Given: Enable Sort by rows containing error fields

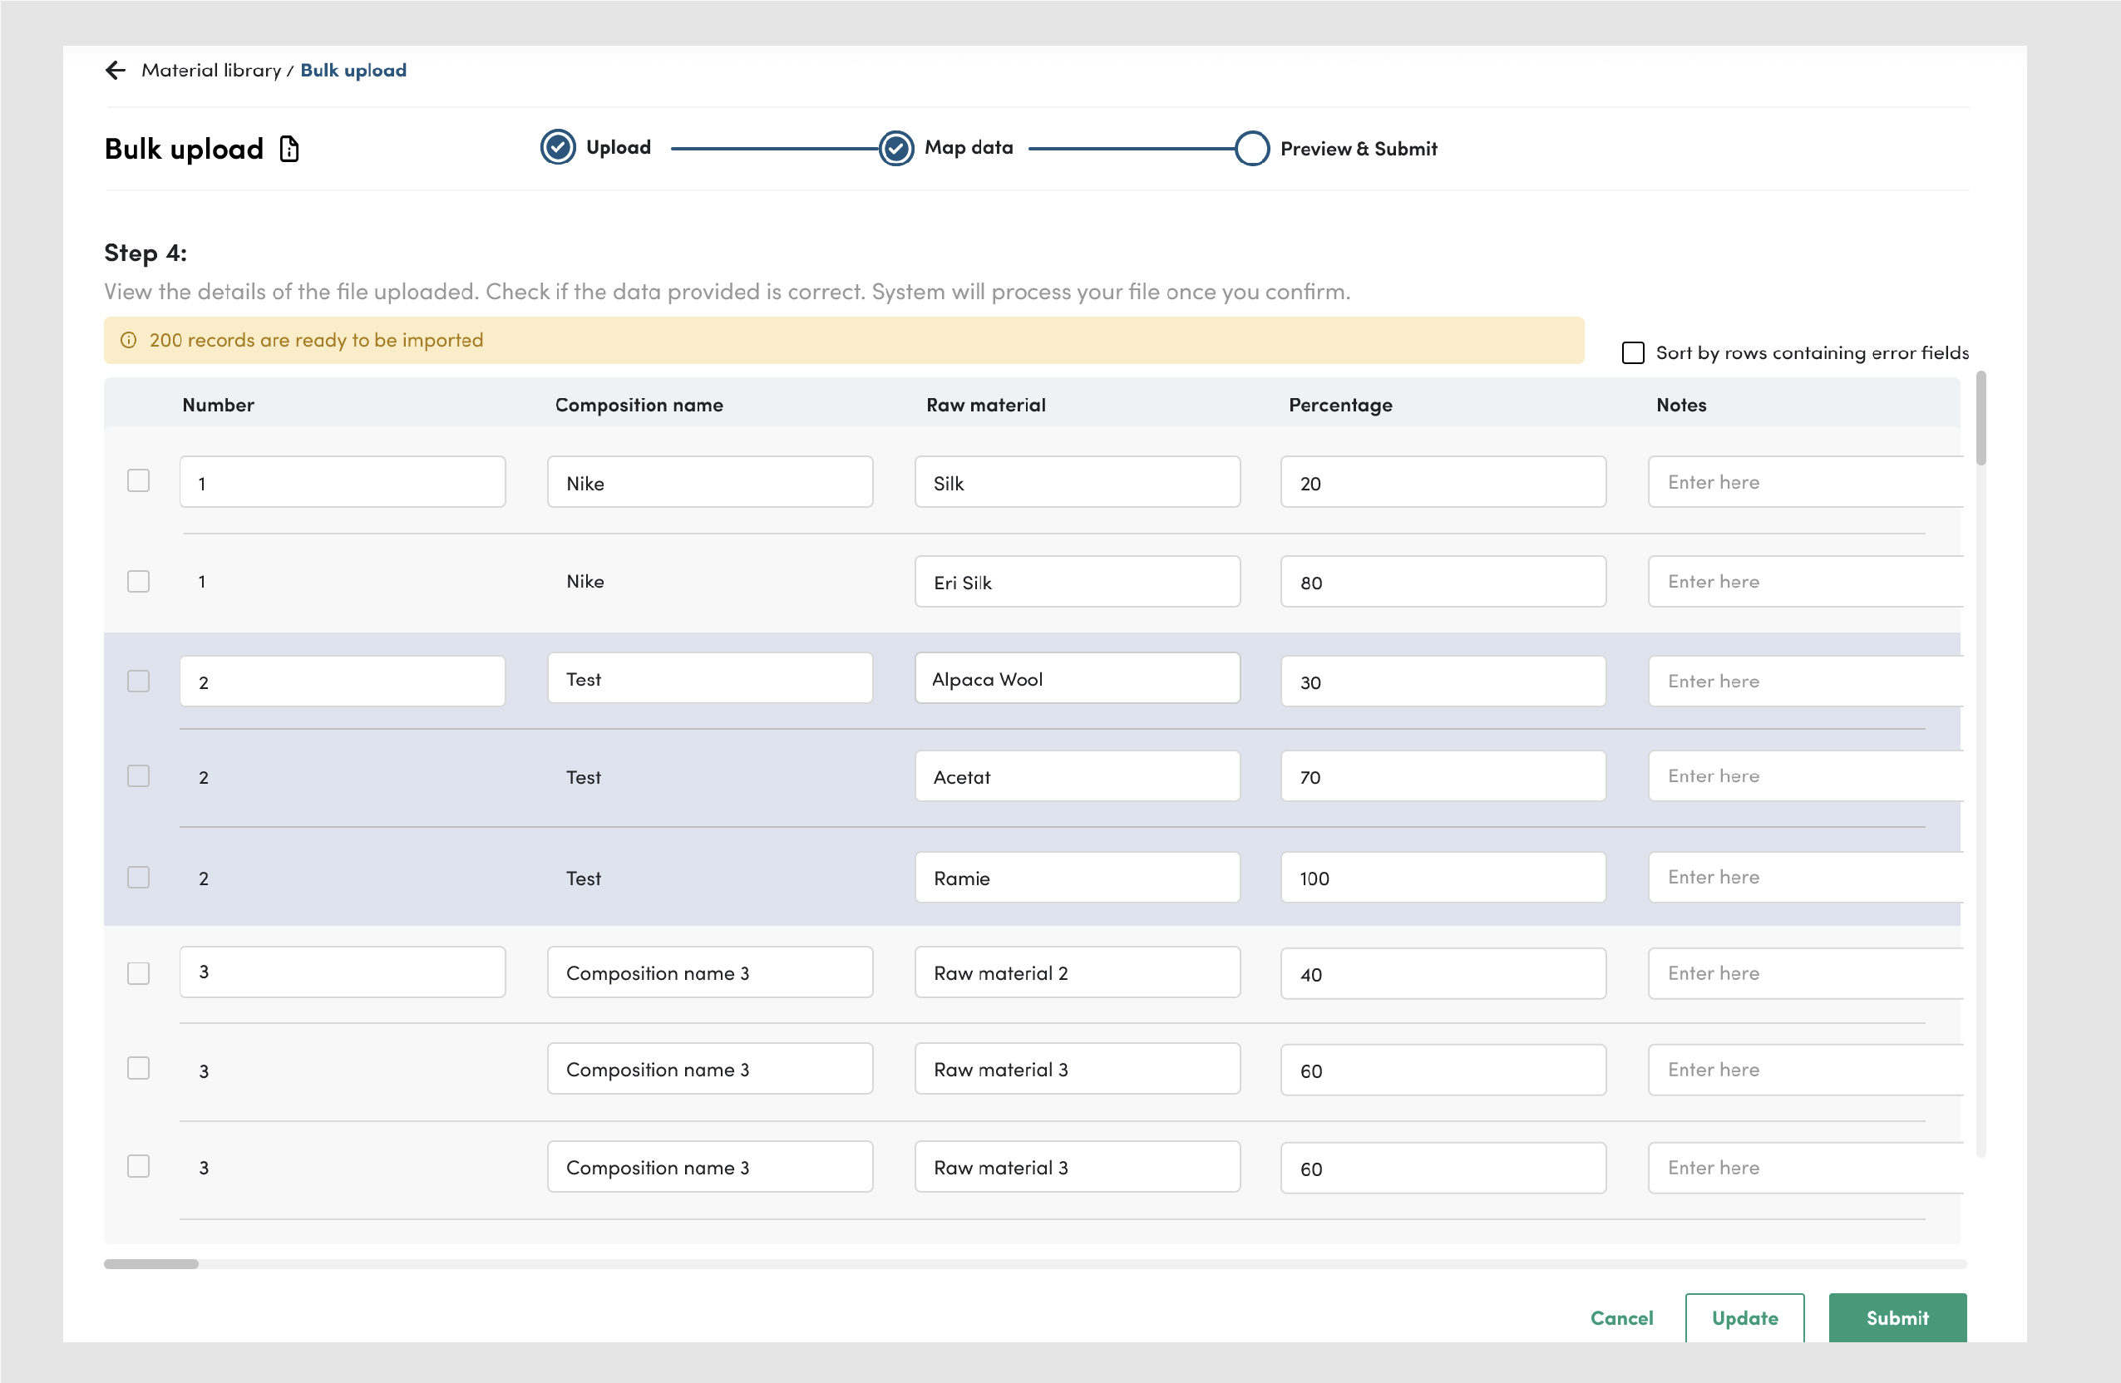Looking at the screenshot, I should pos(1633,353).
